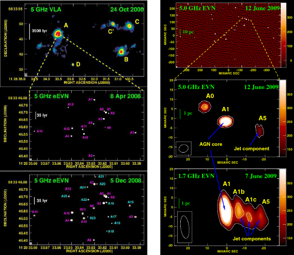Select the D label in VLA map

pos(78,64)
